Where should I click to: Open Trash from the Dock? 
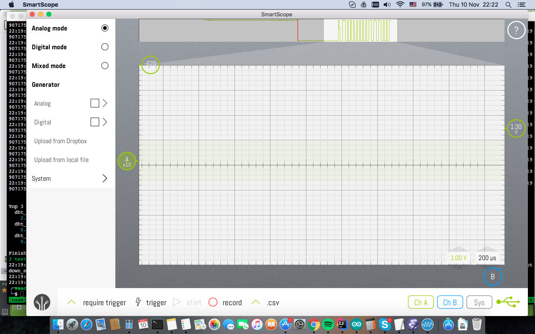(477, 324)
